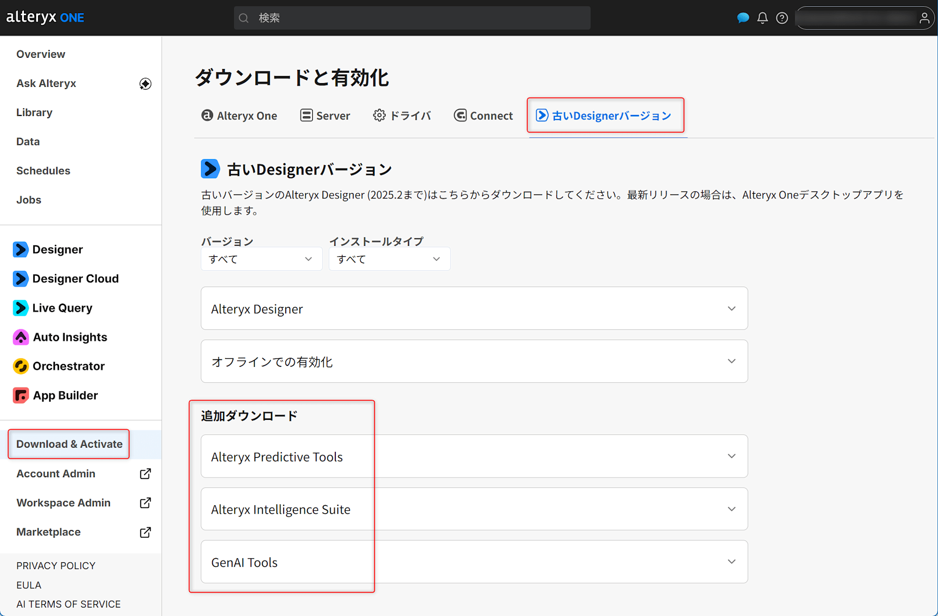Open the EULA link
Screen dimensions: 938x616
tap(29, 585)
